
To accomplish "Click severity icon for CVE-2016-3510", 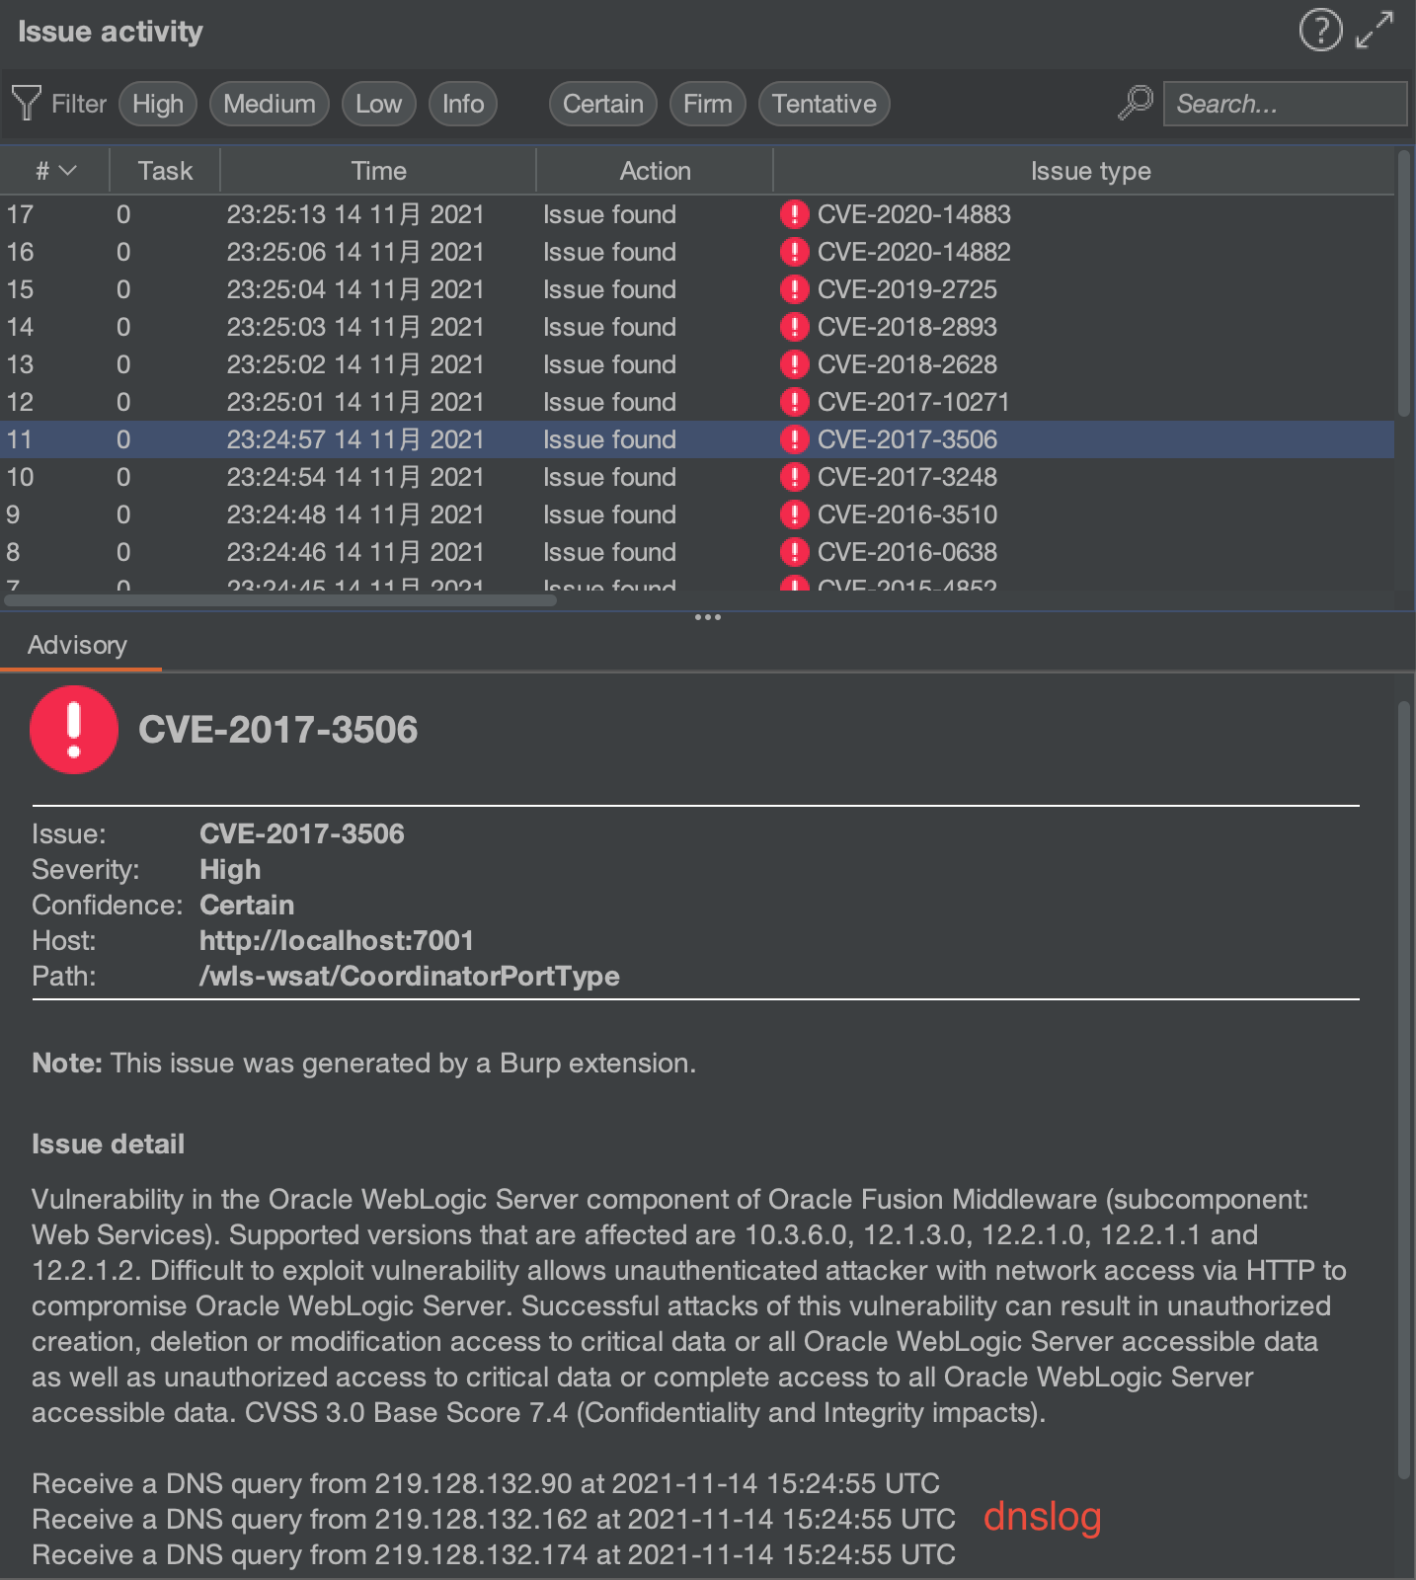I will 794,514.
